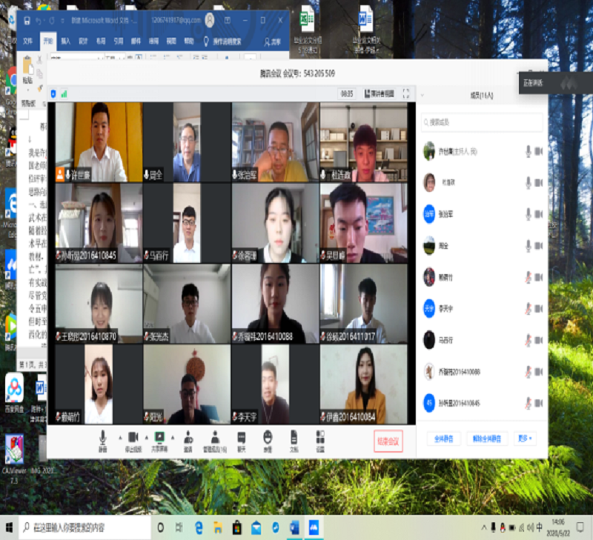Viewport: 593px width, 540px height.
Task: Open the emoji reactions icon
Action: point(268,438)
